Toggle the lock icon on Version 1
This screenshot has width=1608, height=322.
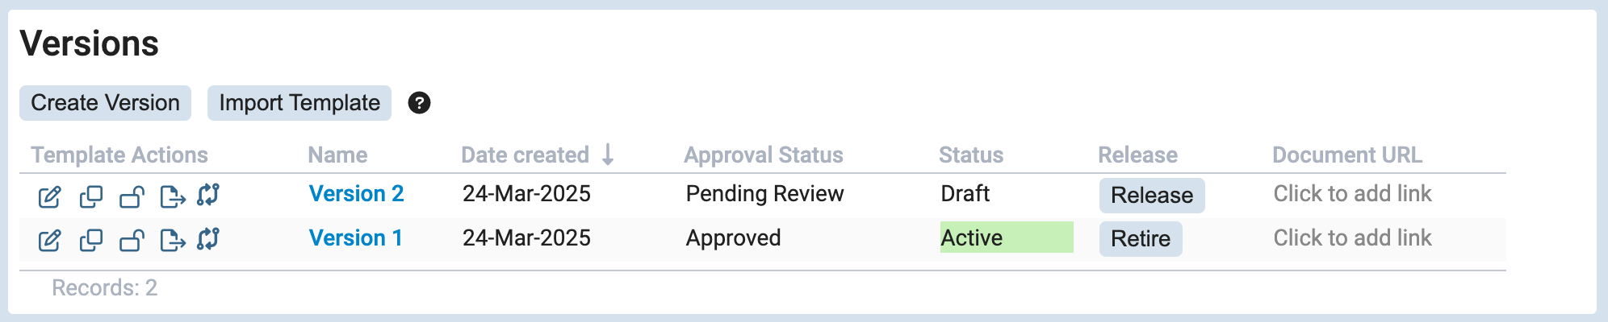coord(132,240)
